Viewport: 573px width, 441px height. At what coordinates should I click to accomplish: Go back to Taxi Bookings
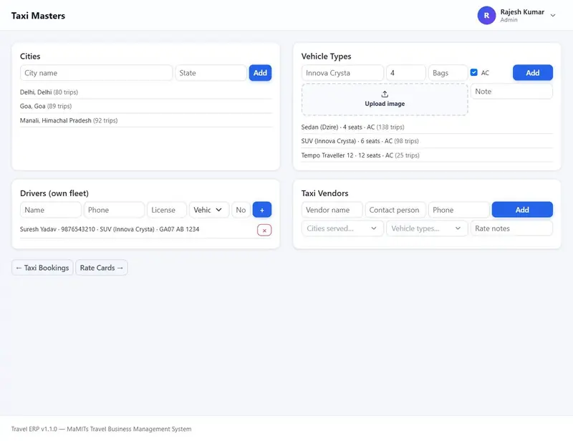42,268
